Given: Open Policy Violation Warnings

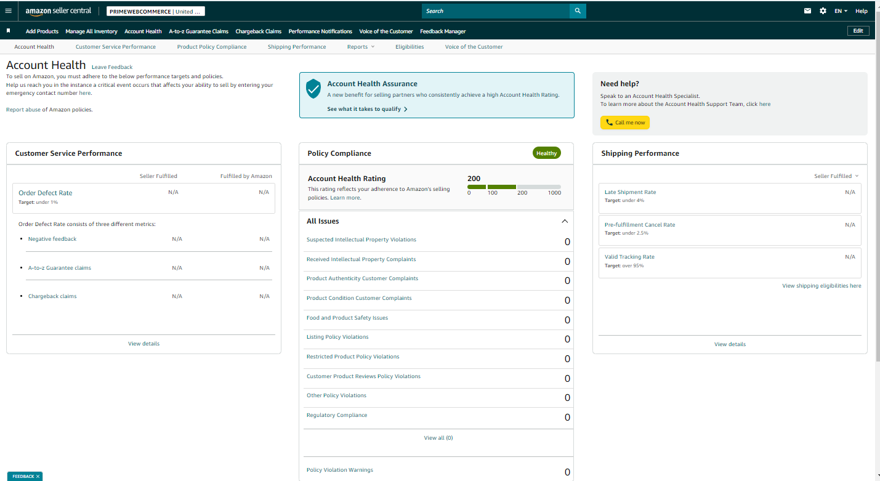Looking at the screenshot, I should click(x=340, y=470).
